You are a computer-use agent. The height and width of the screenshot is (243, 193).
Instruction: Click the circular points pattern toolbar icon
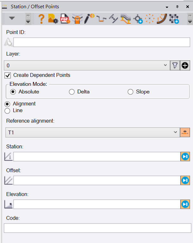(x=149, y=19)
